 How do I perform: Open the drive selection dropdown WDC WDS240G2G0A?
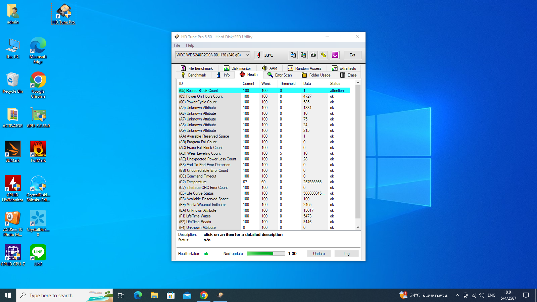pos(213,55)
